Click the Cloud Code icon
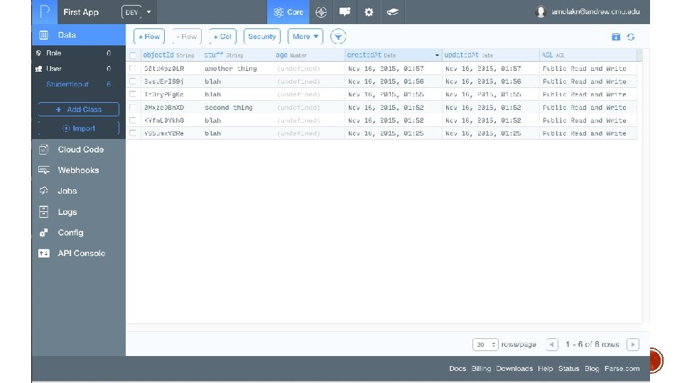 [43, 150]
